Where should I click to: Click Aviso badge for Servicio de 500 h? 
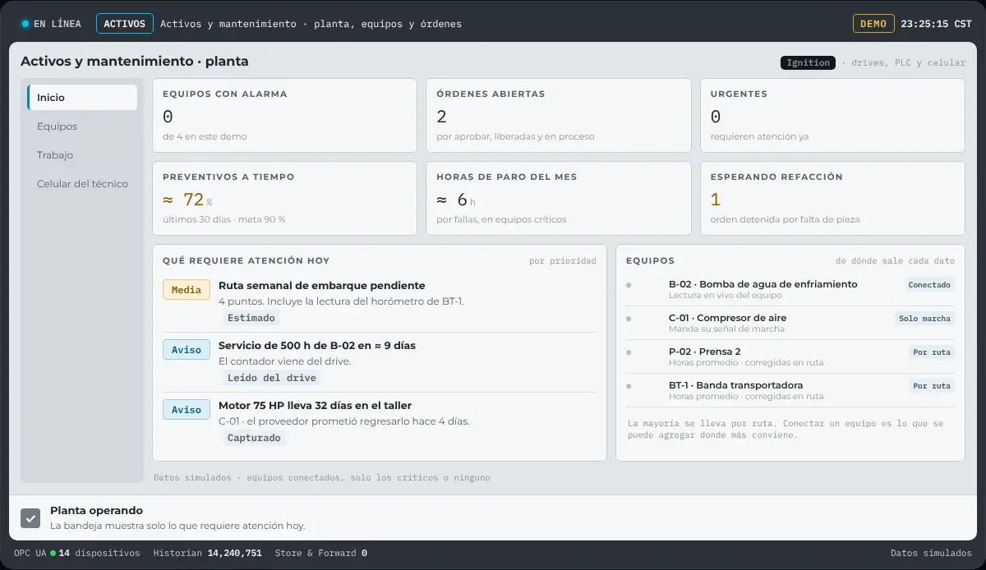click(x=187, y=350)
